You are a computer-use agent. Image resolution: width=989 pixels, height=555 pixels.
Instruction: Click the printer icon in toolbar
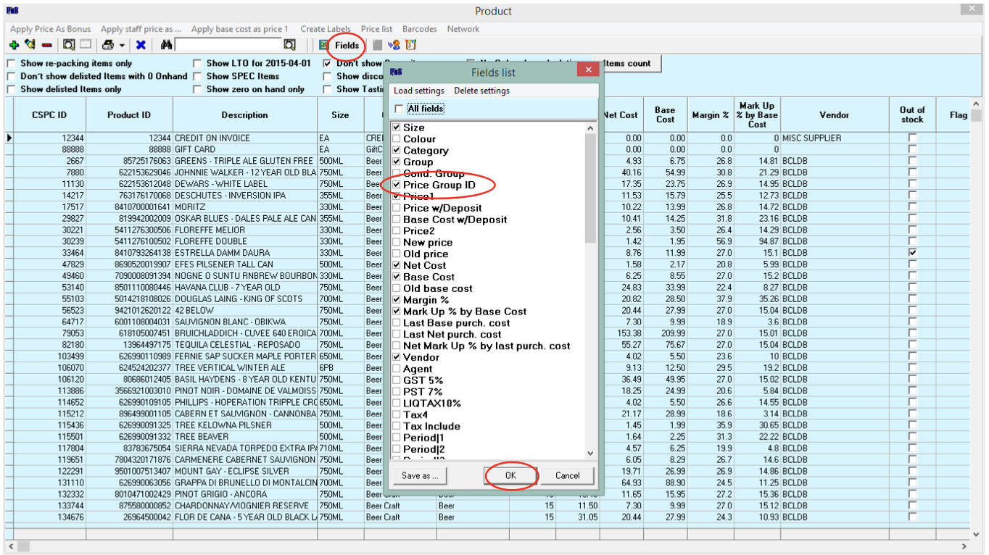(107, 45)
